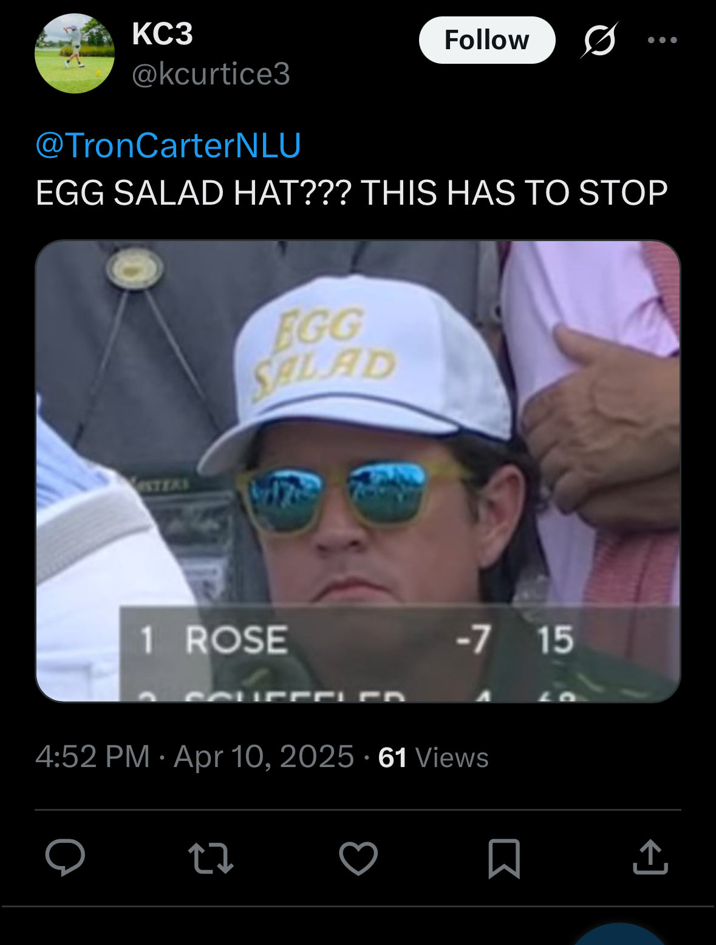Tap the share icon under the tweet
The height and width of the screenshot is (945, 716).
click(650, 858)
